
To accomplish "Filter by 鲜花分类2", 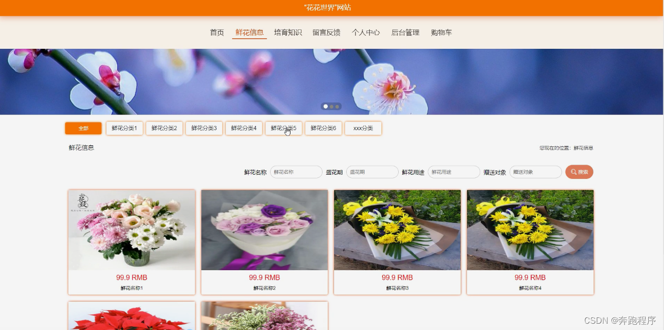I will pyautogui.click(x=164, y=129).
